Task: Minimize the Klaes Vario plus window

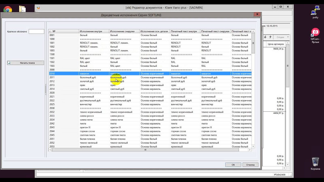Action: pos(274,7)
